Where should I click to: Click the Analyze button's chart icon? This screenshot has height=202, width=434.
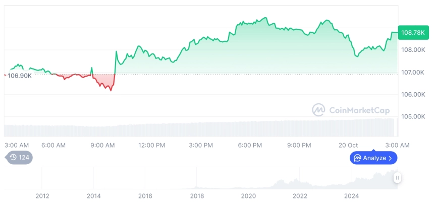357,158
